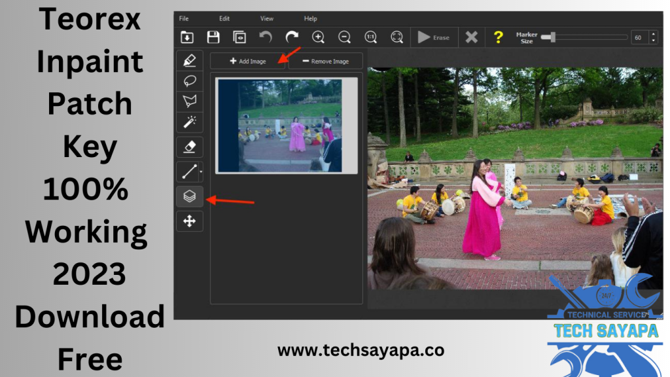Open help with the yellow question mark
The image size is (670, 377).
click(498, 37)
